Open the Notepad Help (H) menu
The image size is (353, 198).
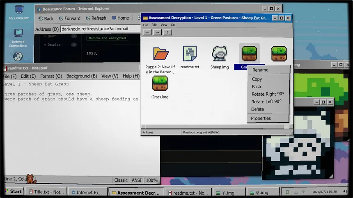[x=131, y=76]
